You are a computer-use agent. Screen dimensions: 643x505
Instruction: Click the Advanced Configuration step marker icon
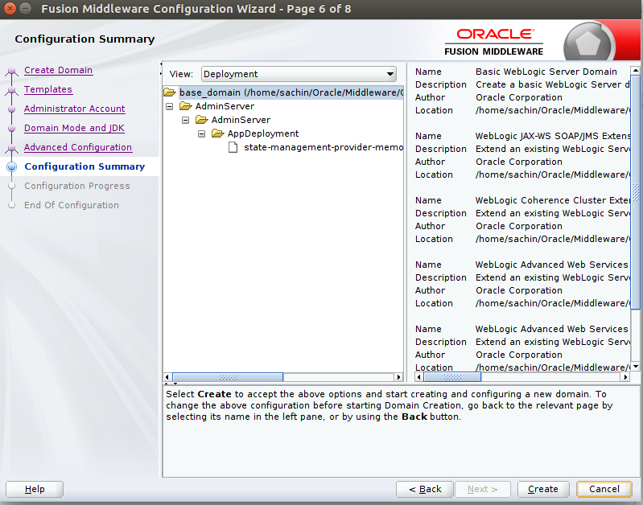(12, 148)
